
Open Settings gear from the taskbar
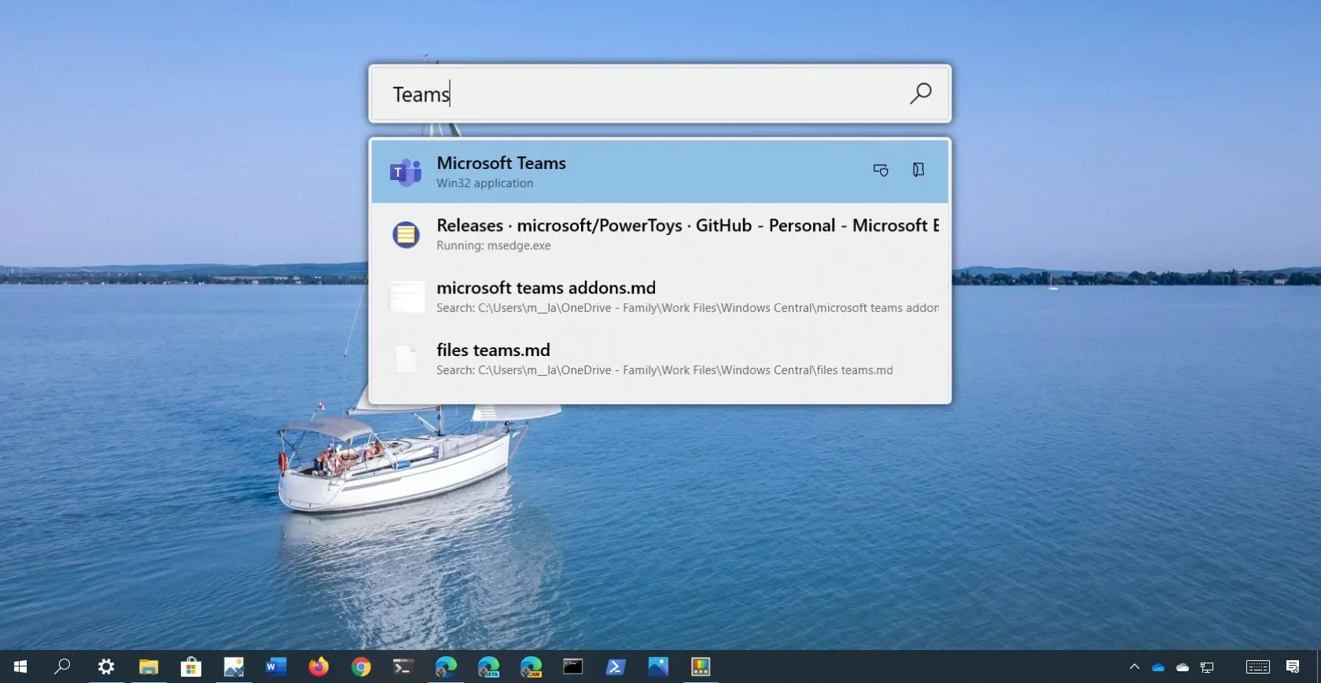click(x=105, y=666)
